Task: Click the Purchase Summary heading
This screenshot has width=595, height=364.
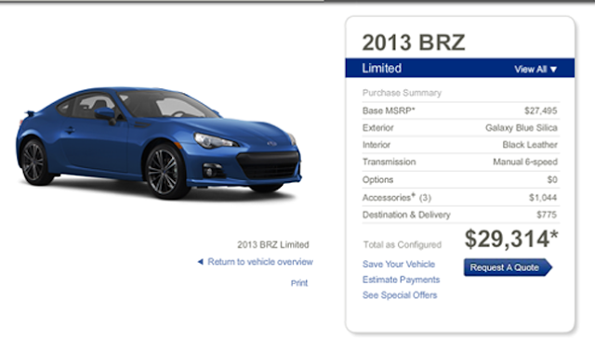Action: 402,93
